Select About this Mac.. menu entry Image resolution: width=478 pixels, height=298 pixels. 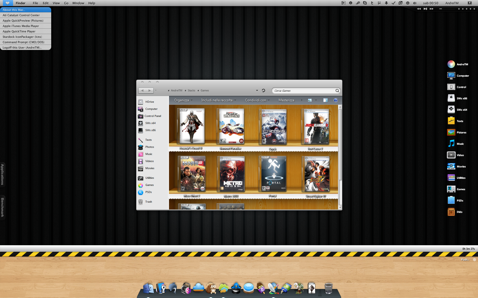(x=26, y=10)
